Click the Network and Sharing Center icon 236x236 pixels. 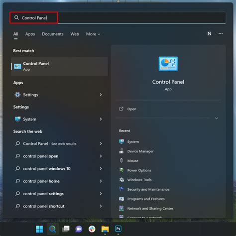(x=121, y=208)
